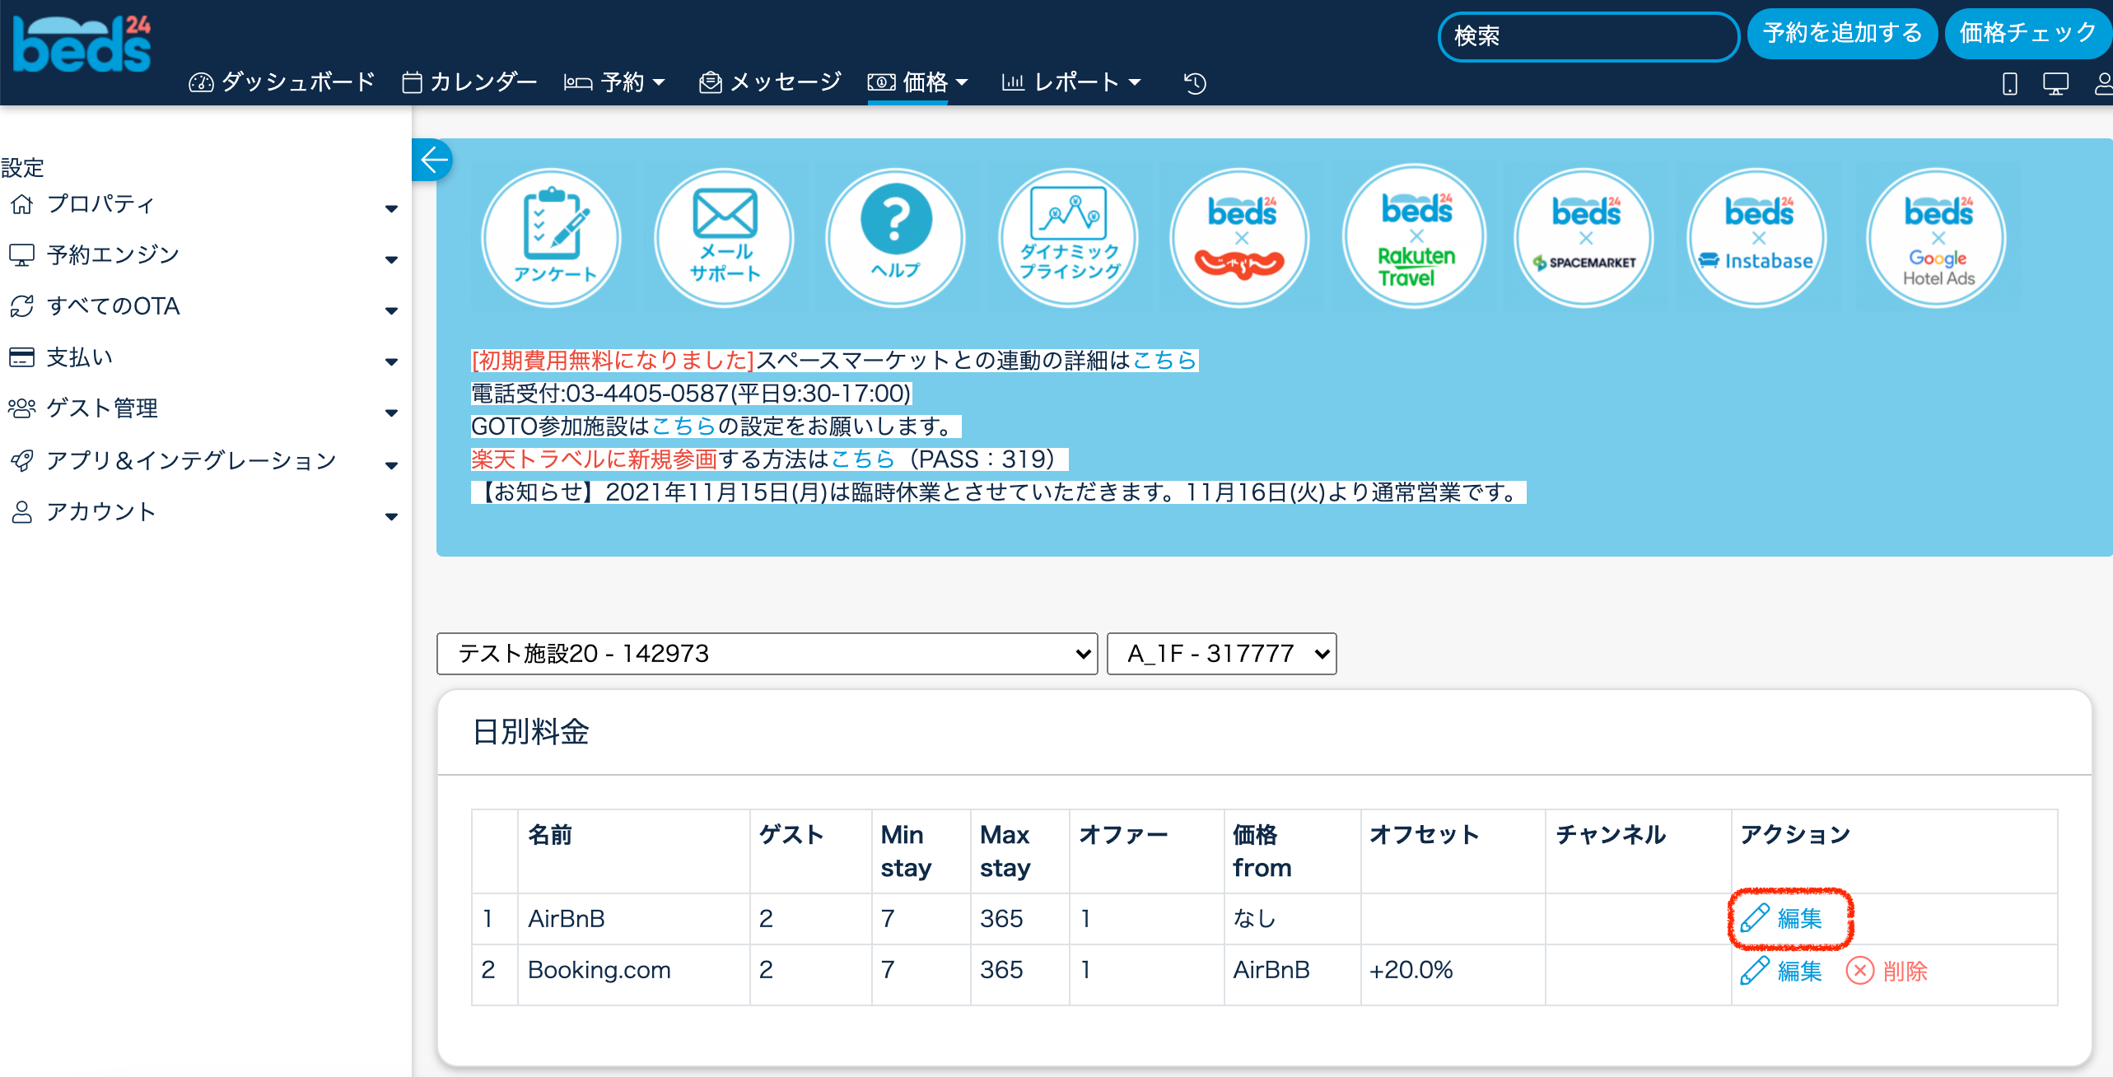Image resolution: width=2113 pixels, height=1077 pixels.
Task: Click the 検索 search field
Action: [x=1588, y=36]
